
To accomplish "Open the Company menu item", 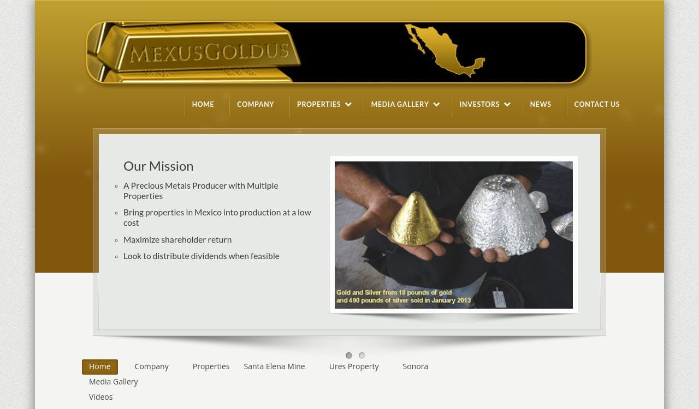I will pos(256,104).
